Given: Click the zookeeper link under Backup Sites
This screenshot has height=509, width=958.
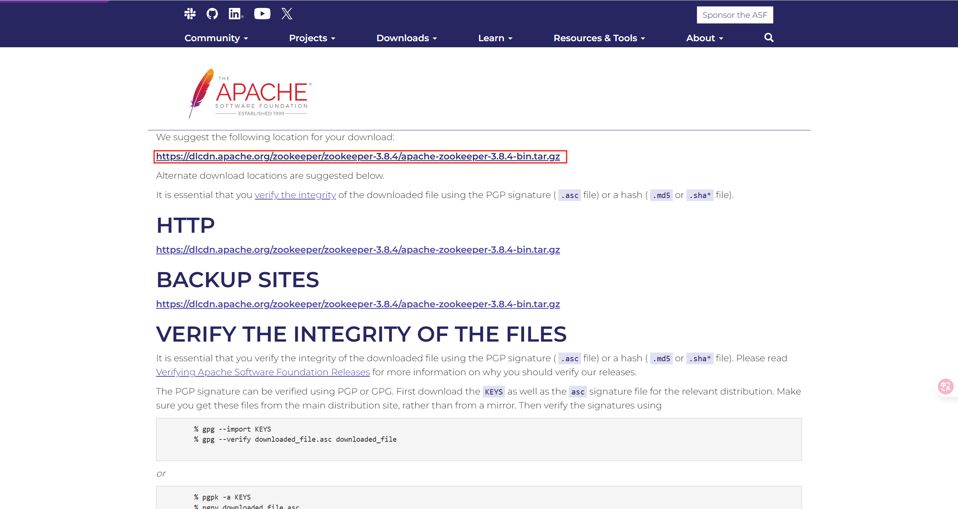Looking at the screenshot, I should (x=358, y=304).
